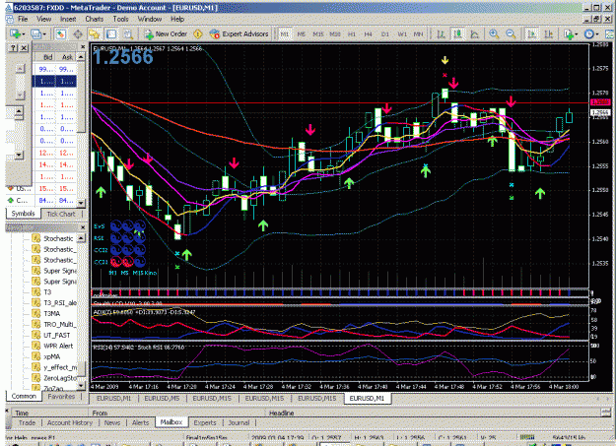Open the Periods clock icon
This screenshot has width=616, height=446.
tap(588, 34)
